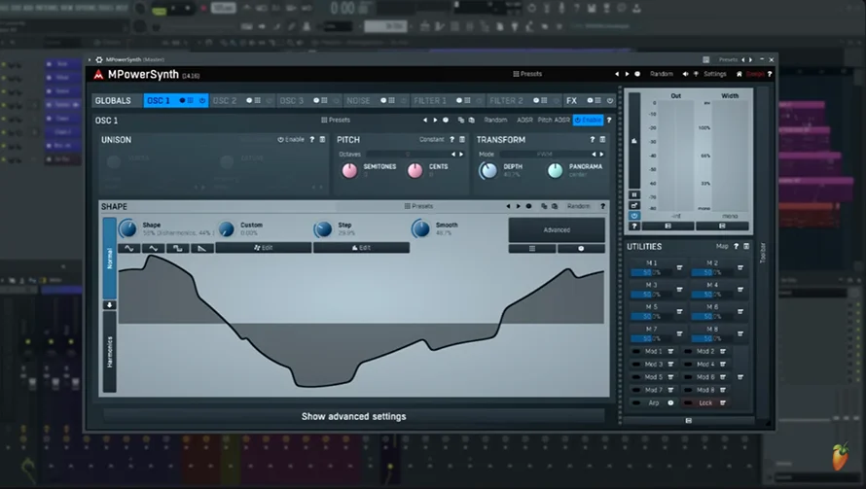
Task: Select the square waveform shape button
Action: tap(178, 248)
